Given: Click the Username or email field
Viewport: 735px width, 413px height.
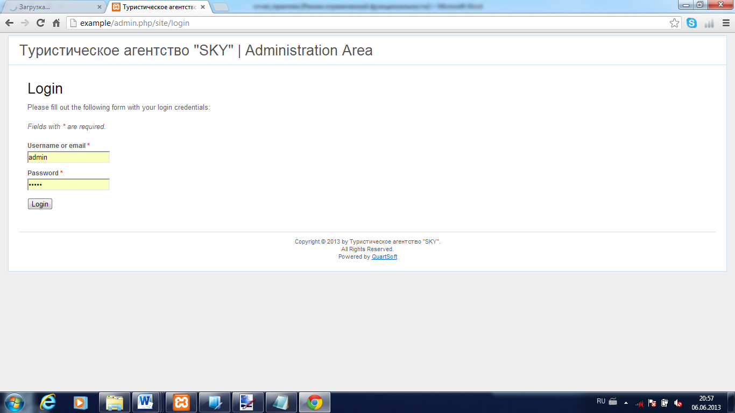Looking at the screenshot, I should (68, 157).
